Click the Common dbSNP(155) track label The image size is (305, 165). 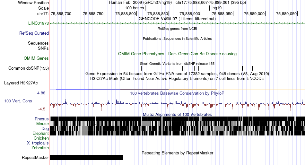[28, 68]
